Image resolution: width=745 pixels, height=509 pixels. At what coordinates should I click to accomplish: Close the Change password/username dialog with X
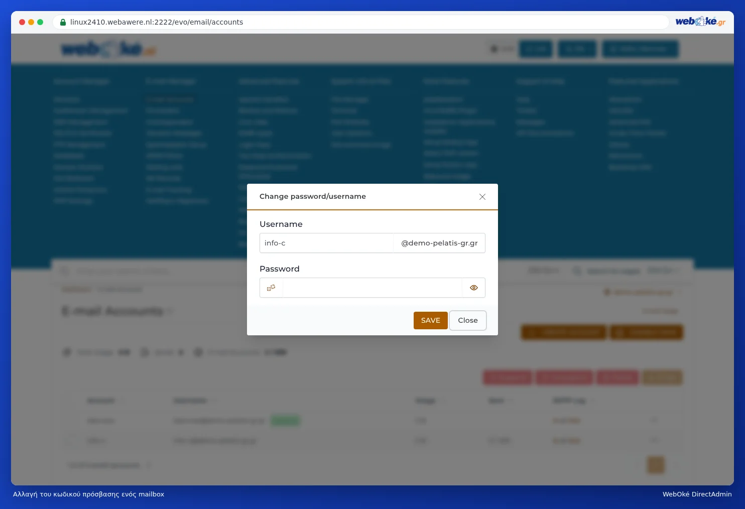(482, 197)
